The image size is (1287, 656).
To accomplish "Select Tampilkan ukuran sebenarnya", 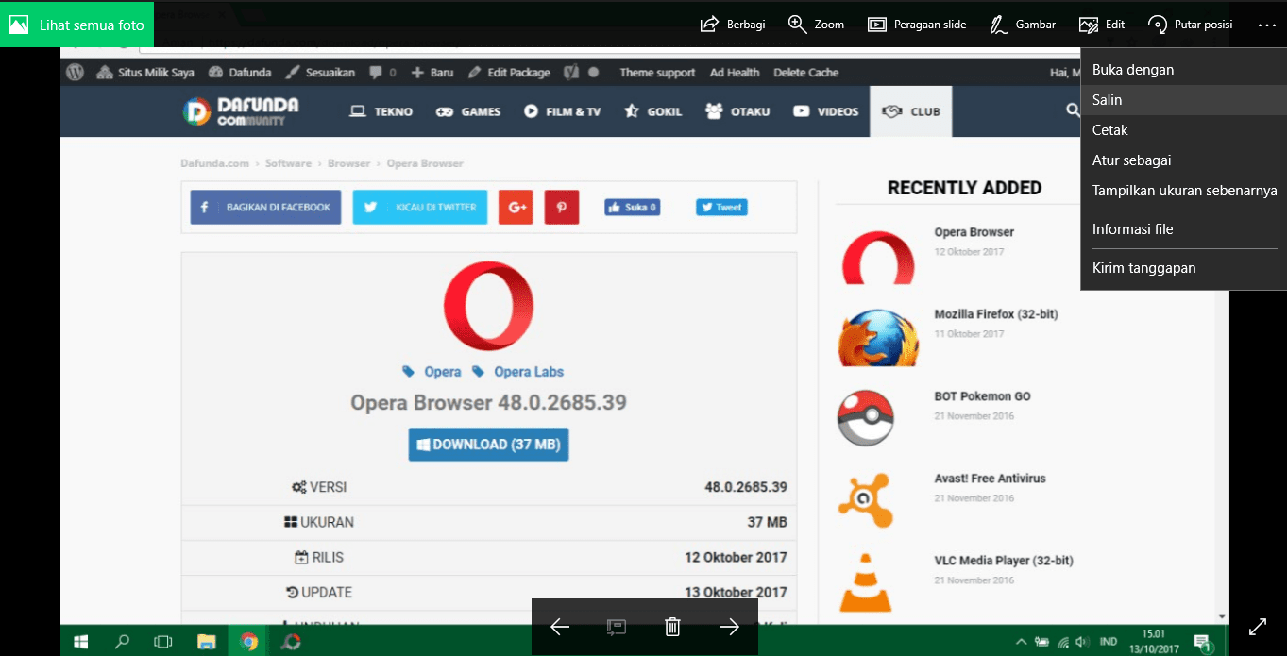I will click(1184, 191).
